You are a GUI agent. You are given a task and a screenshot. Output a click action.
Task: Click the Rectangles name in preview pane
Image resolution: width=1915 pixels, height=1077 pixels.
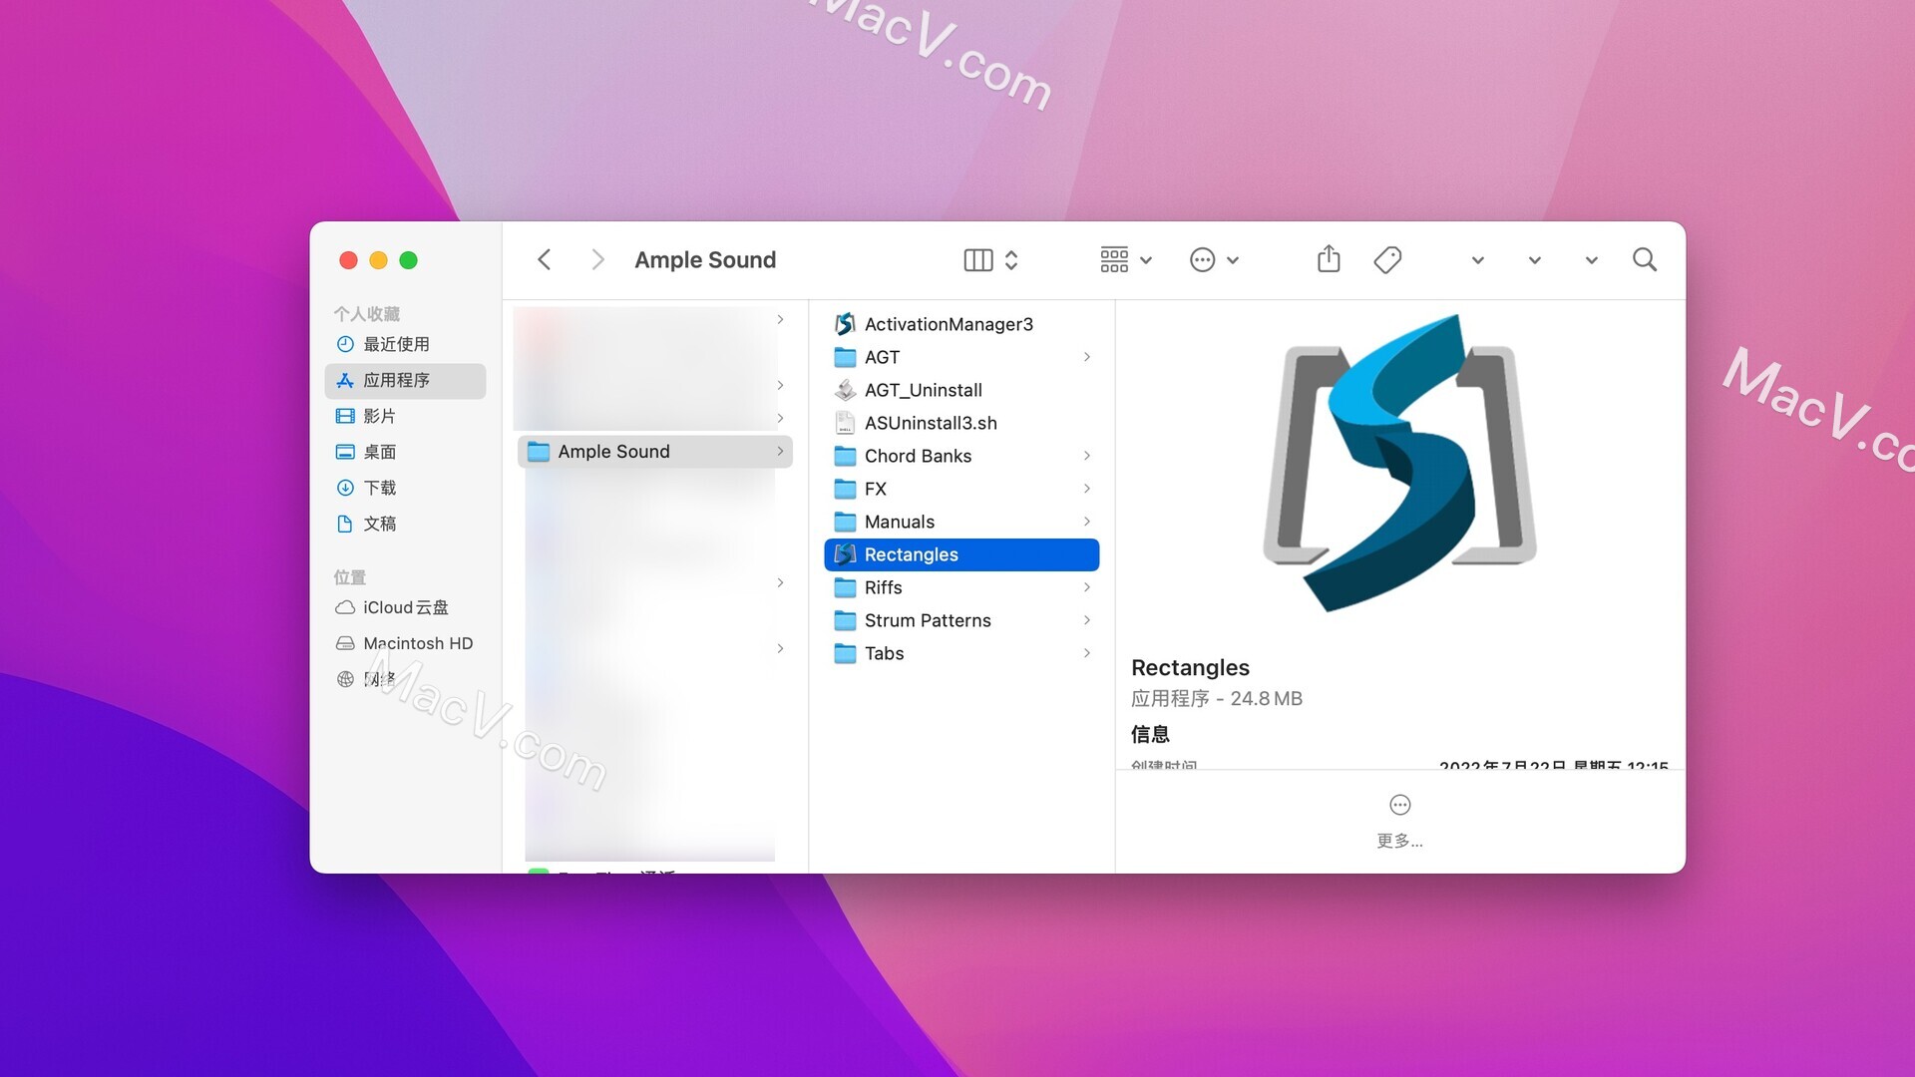coord(1190,667)
